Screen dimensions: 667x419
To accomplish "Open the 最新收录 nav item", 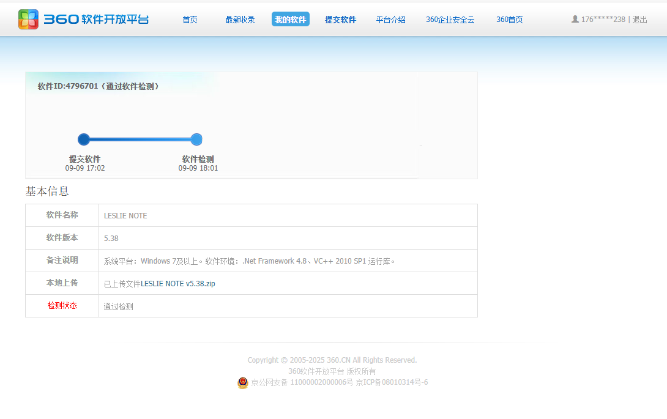I will coord(240,20).
